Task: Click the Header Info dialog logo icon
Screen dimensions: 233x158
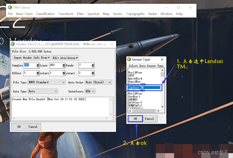Action: coord(13,44)
